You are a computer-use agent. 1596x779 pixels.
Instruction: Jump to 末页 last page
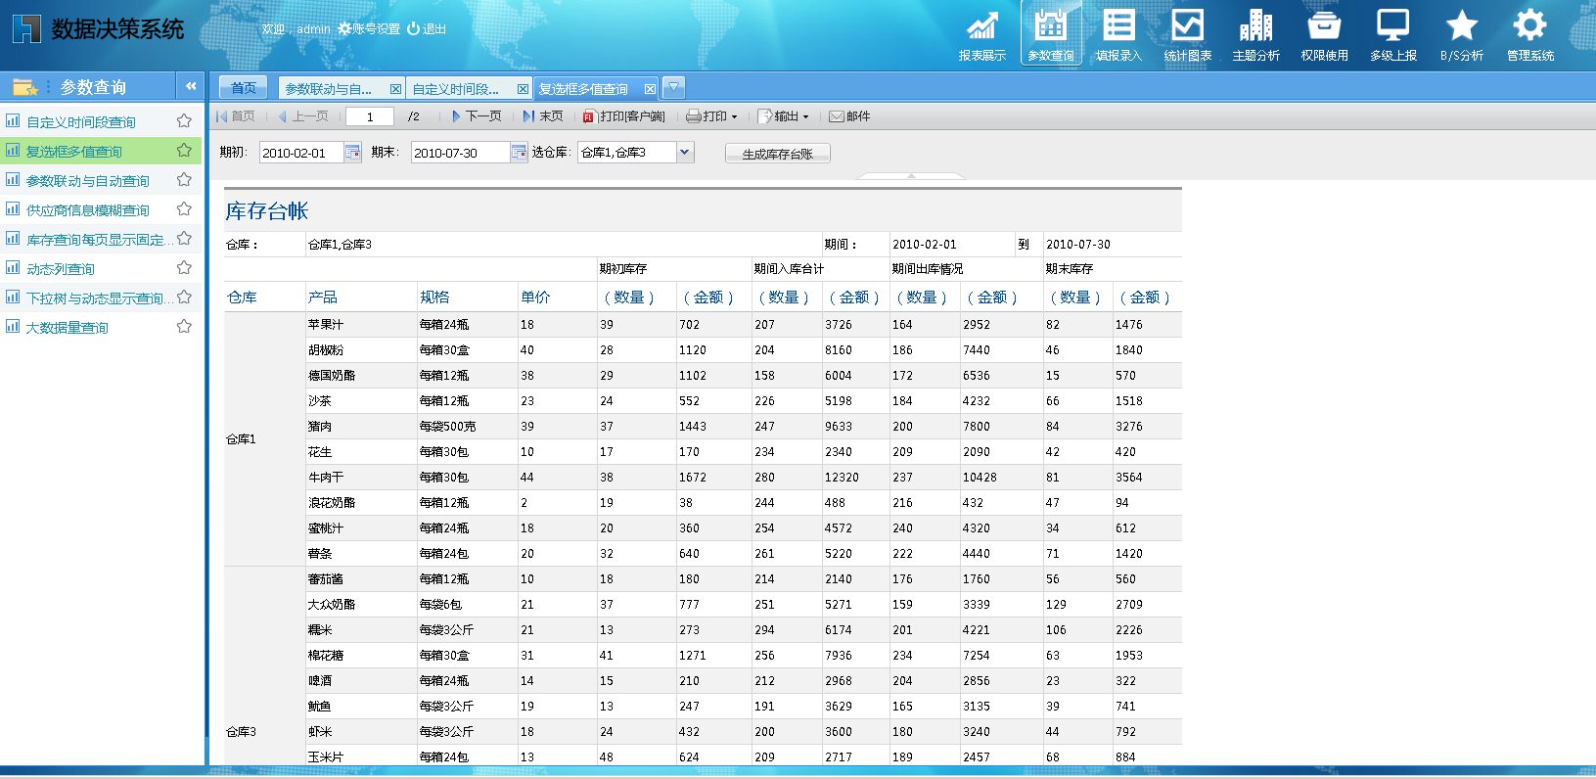click(543, 116)
